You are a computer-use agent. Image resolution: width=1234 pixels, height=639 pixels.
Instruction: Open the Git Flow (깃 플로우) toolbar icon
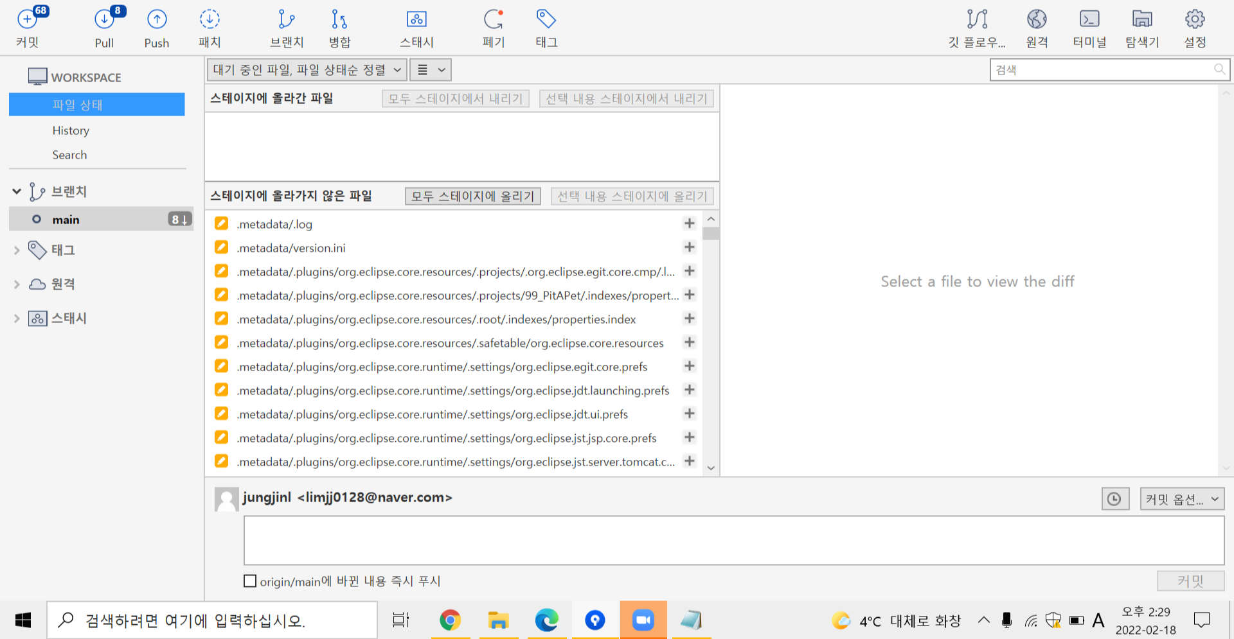(x=977, y=27)
